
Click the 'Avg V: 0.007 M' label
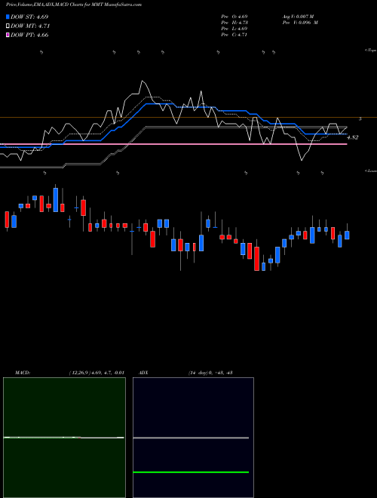click(298, 16)
